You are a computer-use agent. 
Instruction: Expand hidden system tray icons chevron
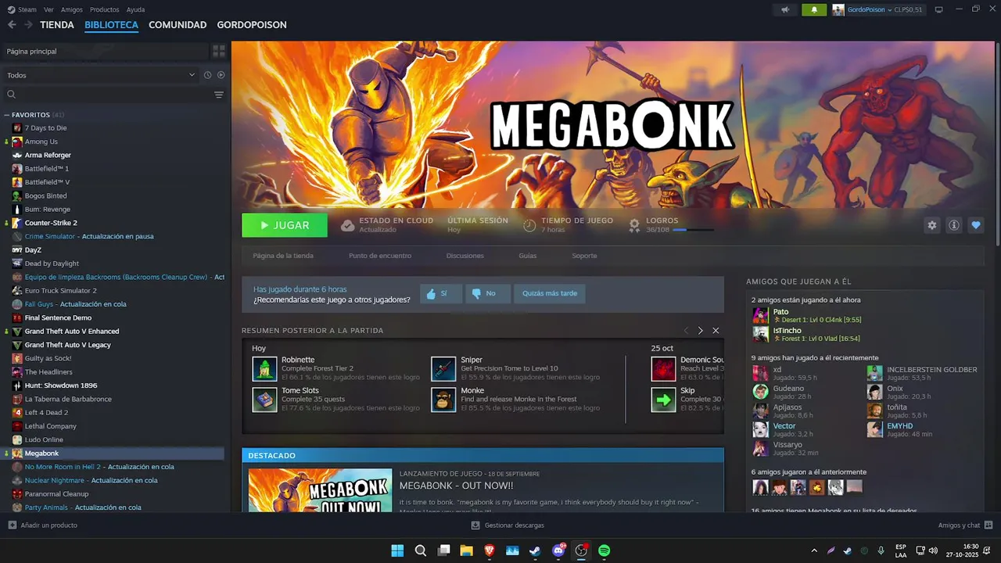point(814,550)
